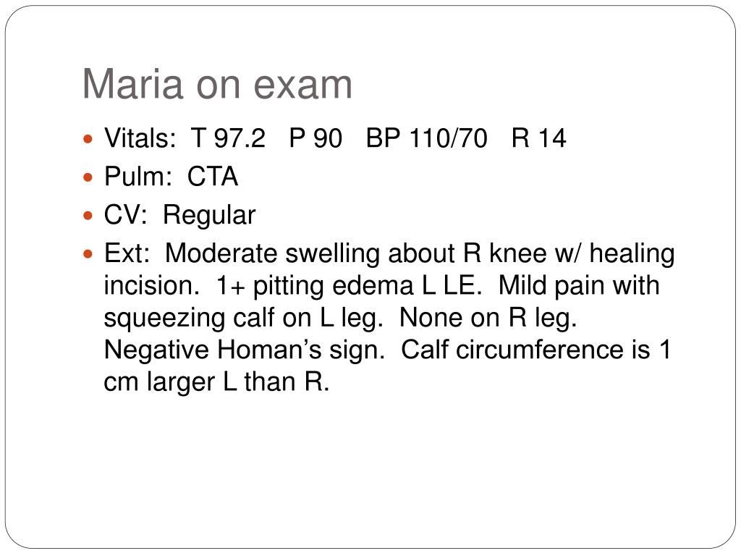Select the orange bullet beside Ext
Screen dimensions: 741x556
[88, 254]
